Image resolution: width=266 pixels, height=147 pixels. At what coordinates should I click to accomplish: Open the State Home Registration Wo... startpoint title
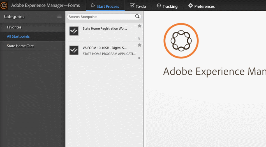[105, 28]
